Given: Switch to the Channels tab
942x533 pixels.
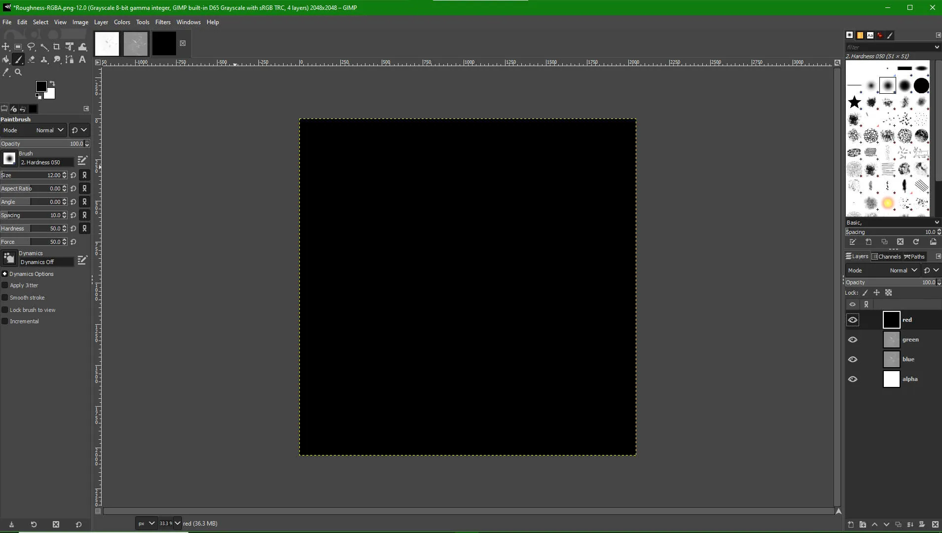Looking at the screenshot, I should coord(886,257).
